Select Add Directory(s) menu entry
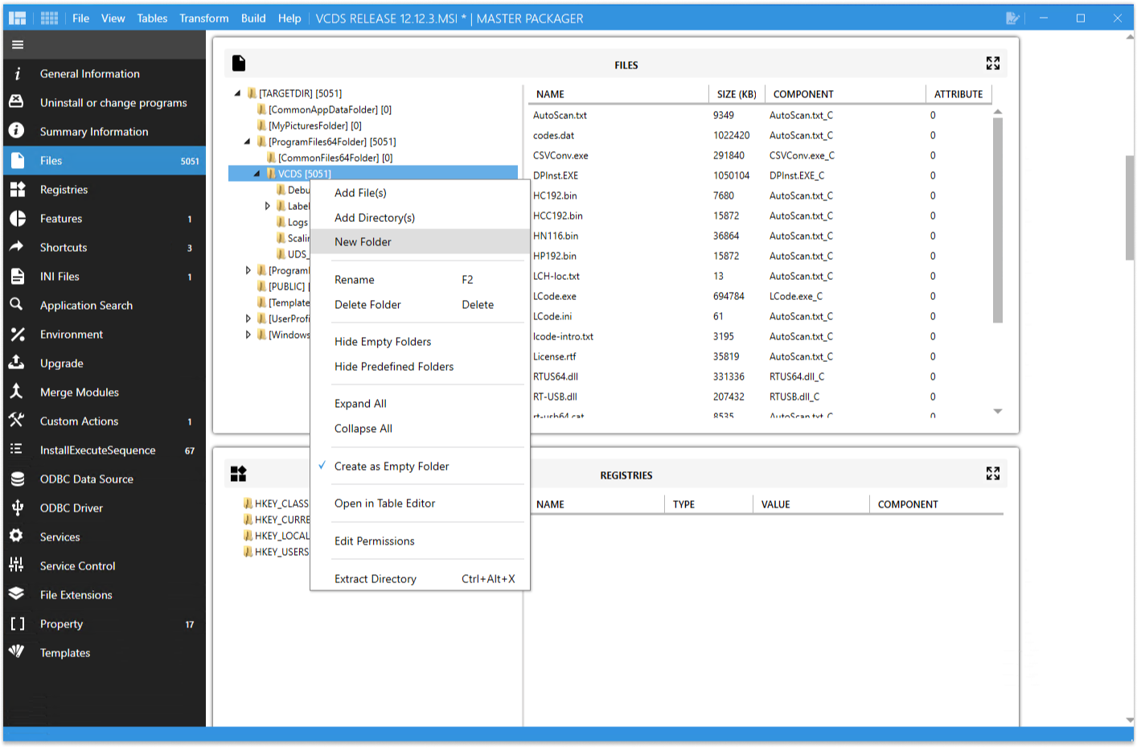The height and width of the screenshot is (748, 1137). (420, 218)
